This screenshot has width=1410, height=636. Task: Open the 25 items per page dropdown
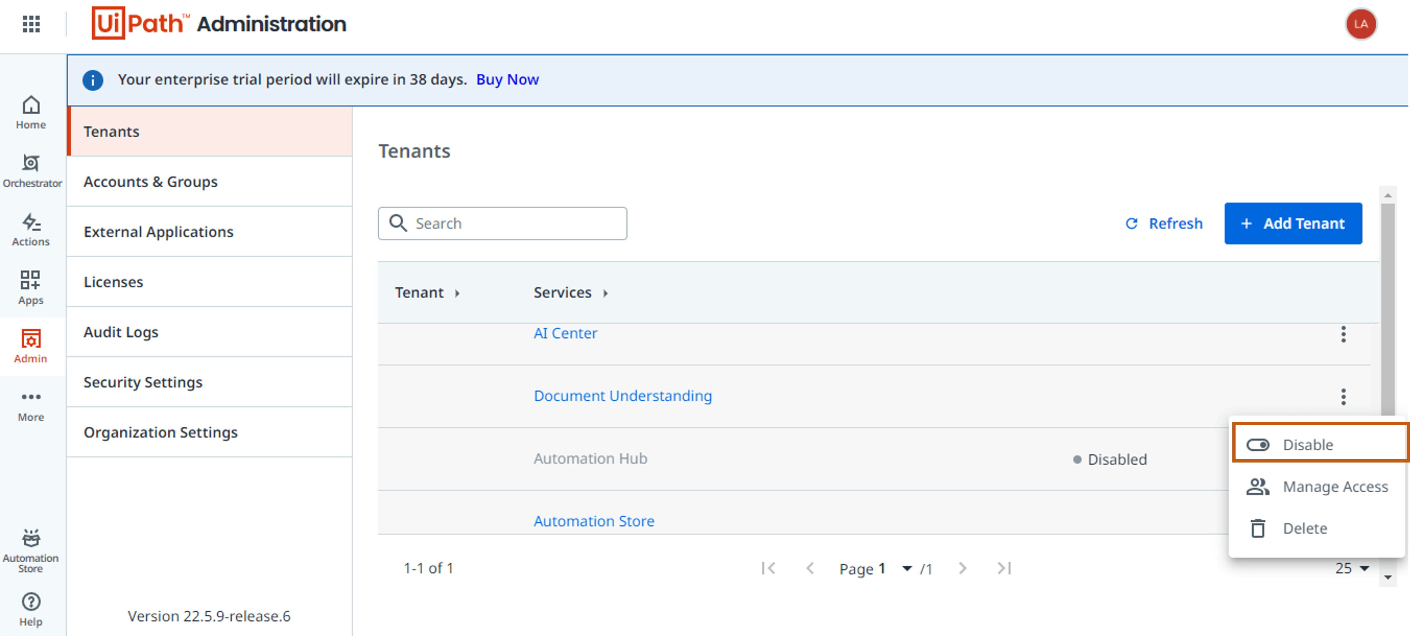[1352, 569]
